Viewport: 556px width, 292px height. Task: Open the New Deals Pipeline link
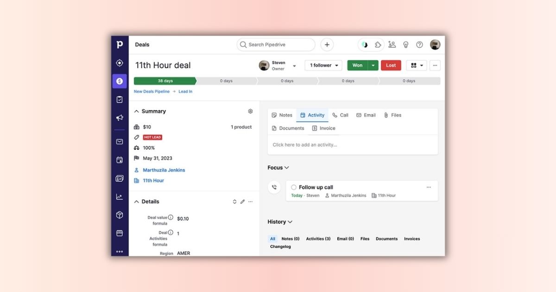coord(152,91)
